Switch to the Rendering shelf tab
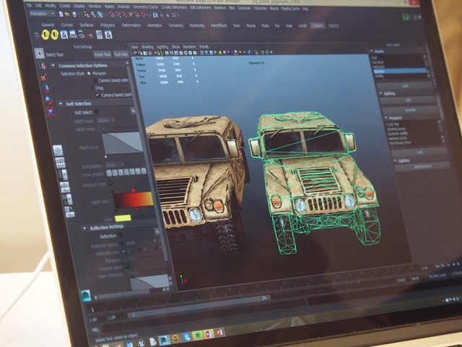The width and height of the screenshot is (462, 347). (197, 25)
